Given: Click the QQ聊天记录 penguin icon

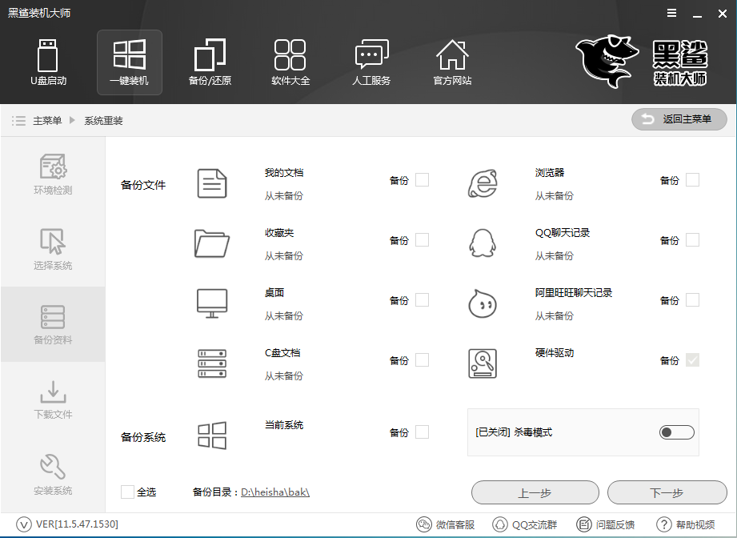Looking at the screenshot, I should coord(483,242).
